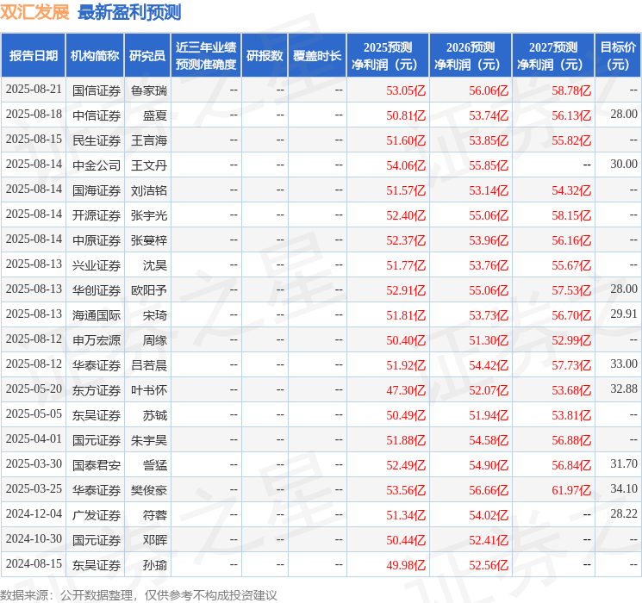Select the date cell 2025-04-01
642x603 pixels.
click(x=34, y=439)
